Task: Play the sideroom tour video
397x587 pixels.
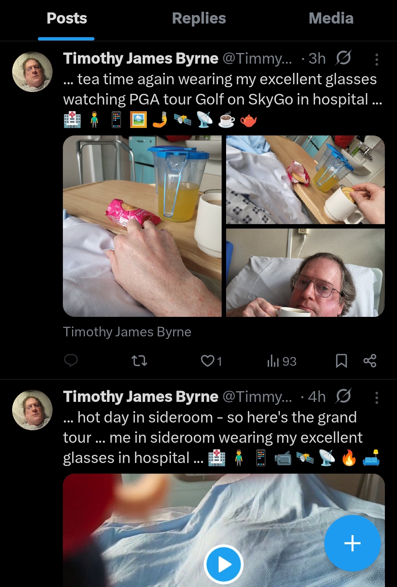Action: point(223,565)
